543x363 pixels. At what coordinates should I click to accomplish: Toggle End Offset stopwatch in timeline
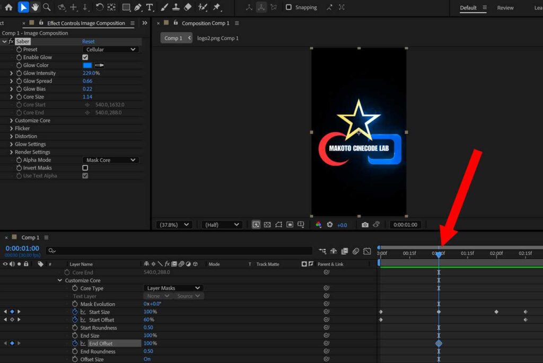point(75,343)
